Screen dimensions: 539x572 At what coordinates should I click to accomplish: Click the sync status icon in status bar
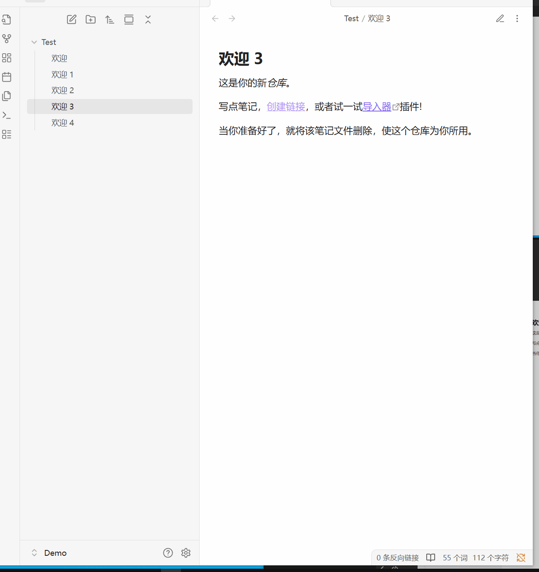pos(521,557)
